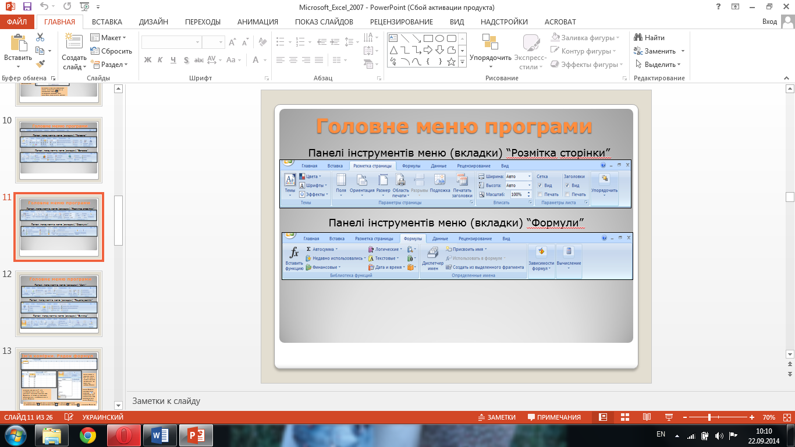Click the Cut scissors icon
Screen dimensions: 795x447
tap(40, 37)
